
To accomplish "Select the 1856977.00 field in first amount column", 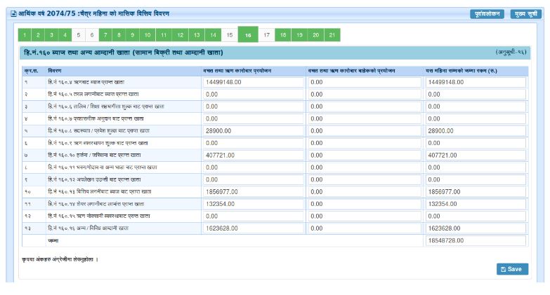I will (x=253, y=191).
